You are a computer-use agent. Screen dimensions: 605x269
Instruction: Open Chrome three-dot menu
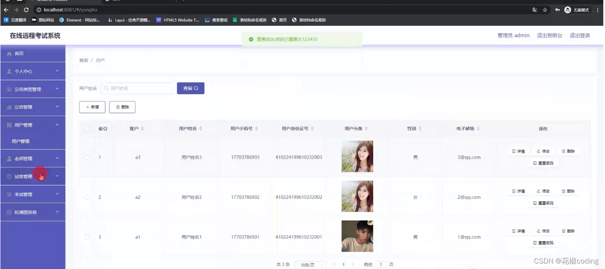tap(598, 10)
